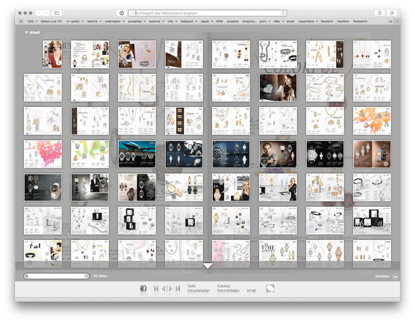Collapse the Inhalt panel disclosure triangle

pyautogui.click(x=27, y=32)
